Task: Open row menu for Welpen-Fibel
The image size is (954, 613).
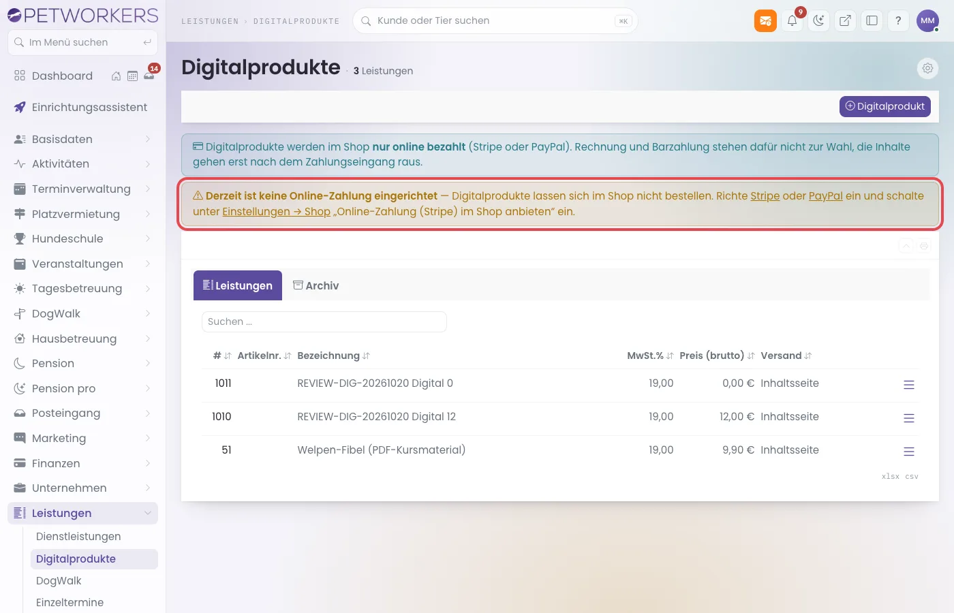Action: (x=909, y=452)
